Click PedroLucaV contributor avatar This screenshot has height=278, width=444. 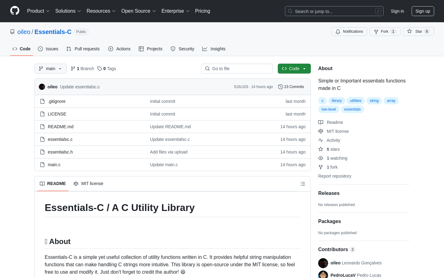coord(323,275)
